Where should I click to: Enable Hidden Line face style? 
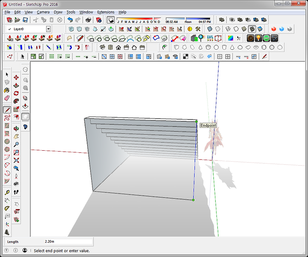[x=236, y=29]
